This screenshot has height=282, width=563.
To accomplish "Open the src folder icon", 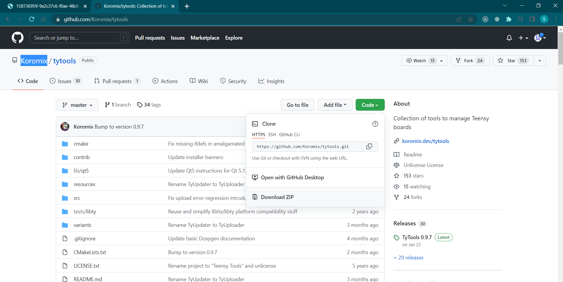I will pos(65,198).
